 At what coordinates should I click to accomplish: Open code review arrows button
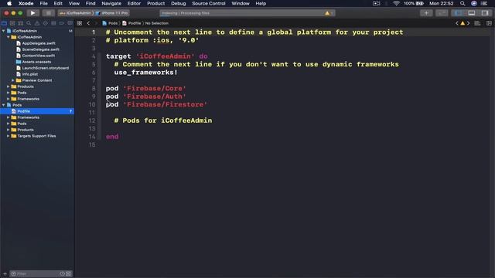coord(442,13)
